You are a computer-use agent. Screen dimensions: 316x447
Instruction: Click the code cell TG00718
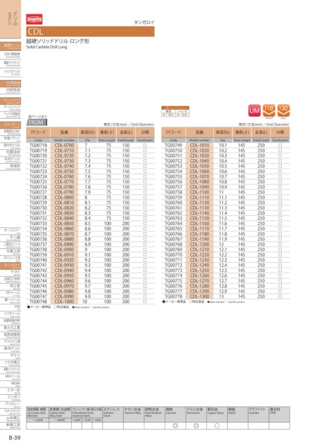pos(38,145)
